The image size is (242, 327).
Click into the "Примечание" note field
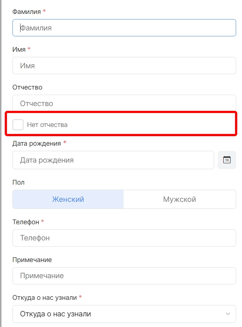124,276
